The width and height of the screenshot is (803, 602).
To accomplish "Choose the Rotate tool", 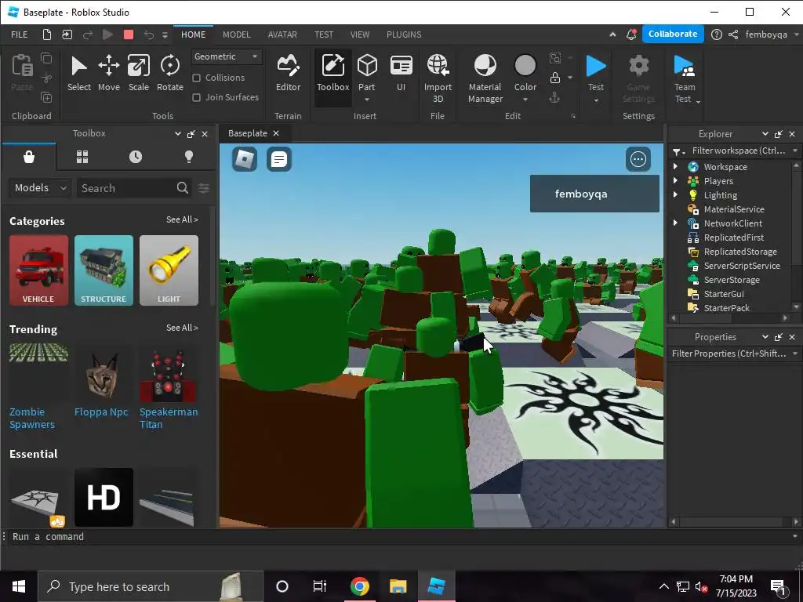I will pos(169,74).
